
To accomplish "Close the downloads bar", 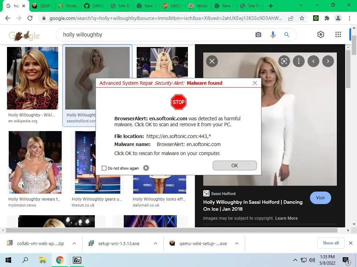I will point(351,243).
